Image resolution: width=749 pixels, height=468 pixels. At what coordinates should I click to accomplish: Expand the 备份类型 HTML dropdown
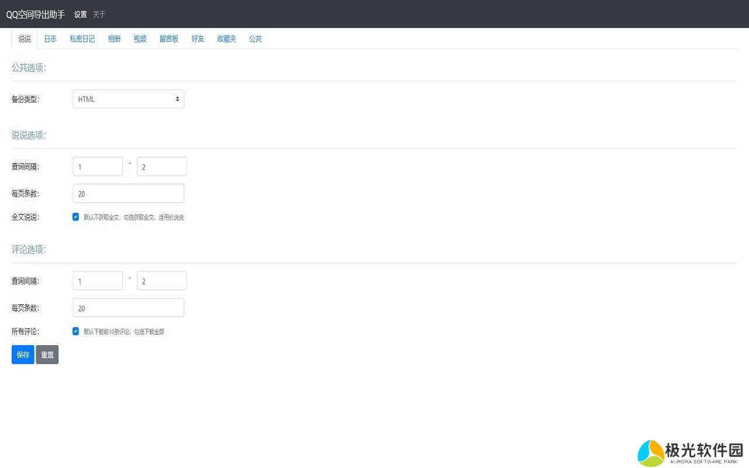[x=128, y=99]
